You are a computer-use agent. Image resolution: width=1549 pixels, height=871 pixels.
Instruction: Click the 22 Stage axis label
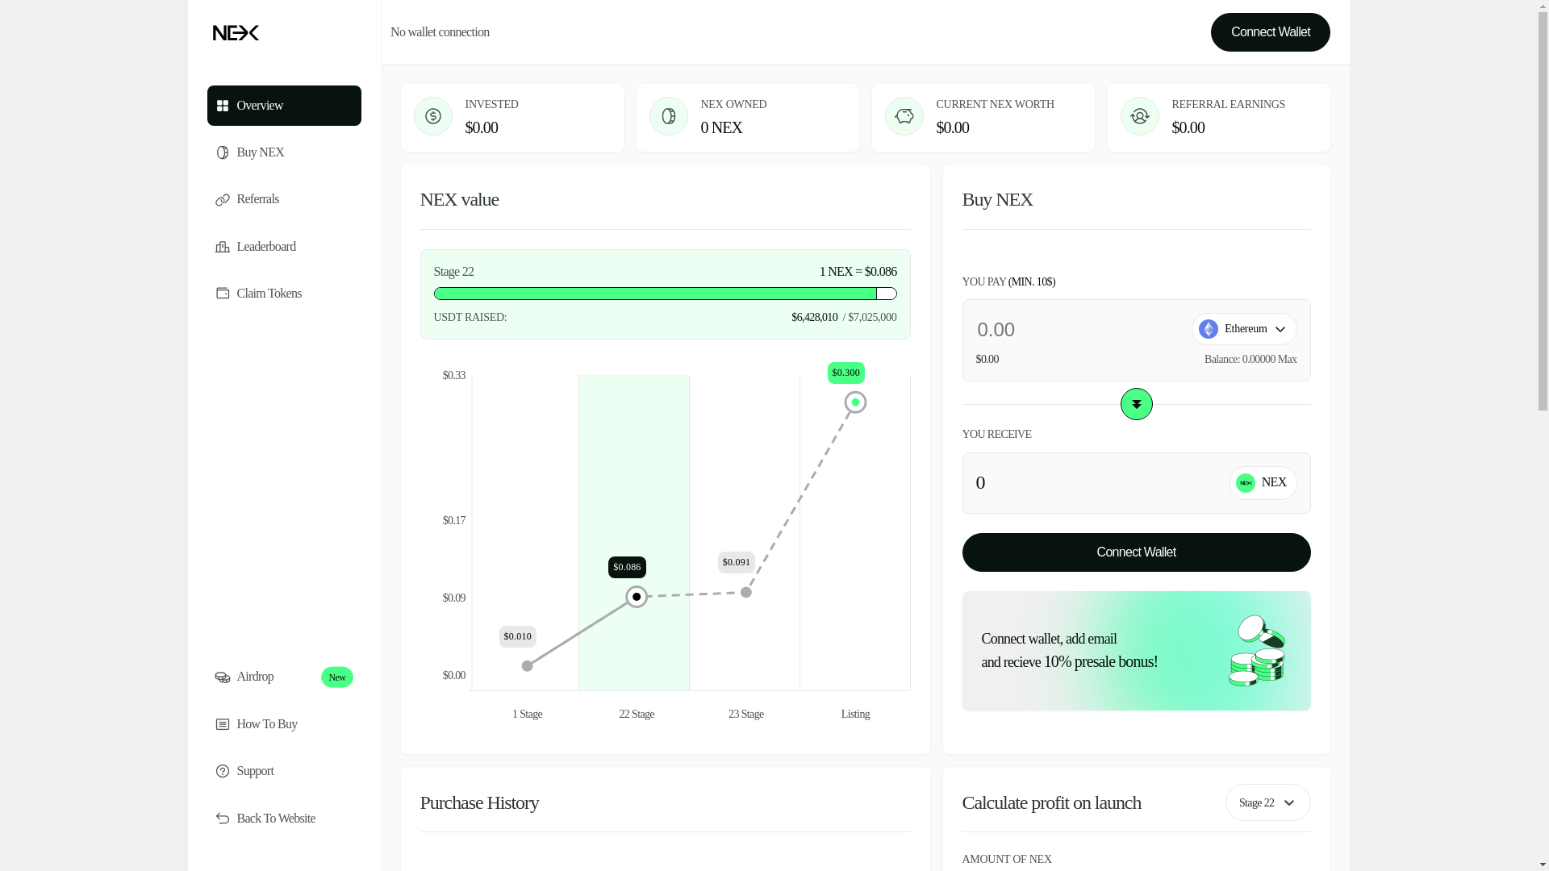click(637, 715)
